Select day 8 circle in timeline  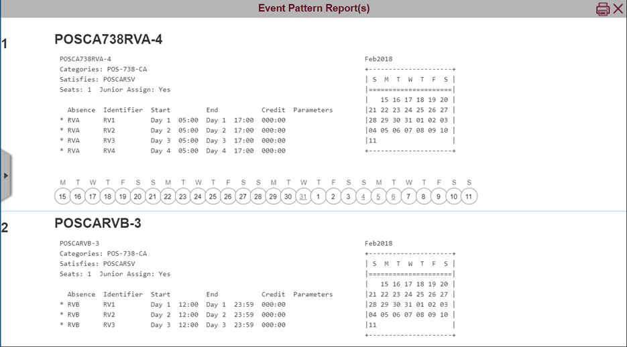[423, 196]
